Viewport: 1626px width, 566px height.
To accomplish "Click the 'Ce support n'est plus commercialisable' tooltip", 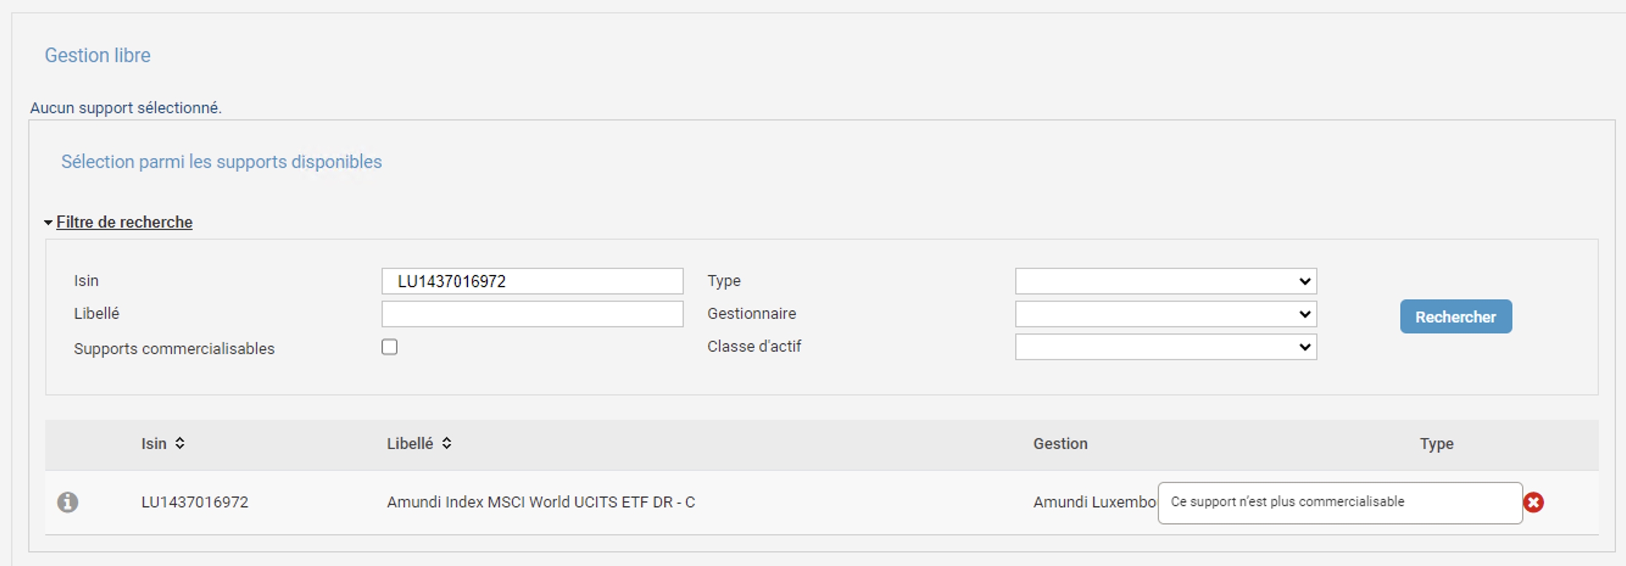I will click(x=1340, y=502).
